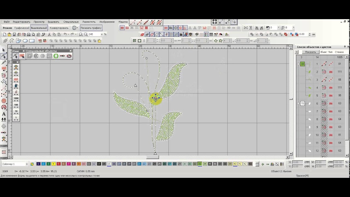
Task: Click the Save diskette icon
Action: [x=14, y=34]
